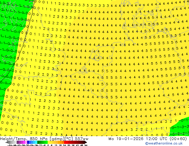Pick the dark purple swatch in temperature legend
Screen dimensions: 189x146
[18, 142]
